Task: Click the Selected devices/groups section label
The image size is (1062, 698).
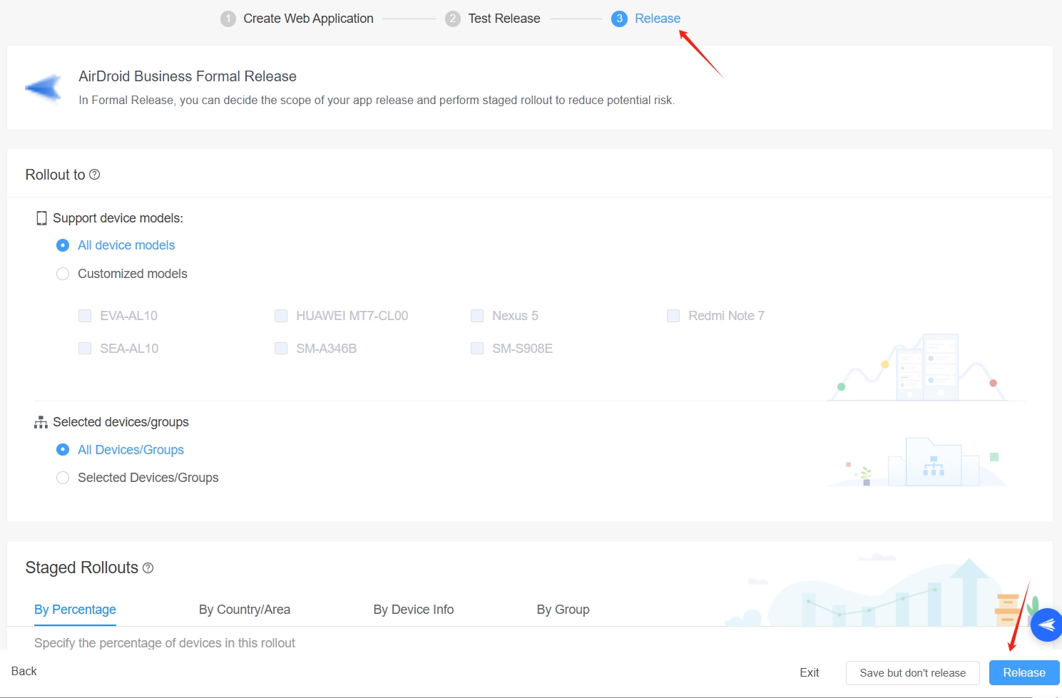Action: click(x=121, y=422)
